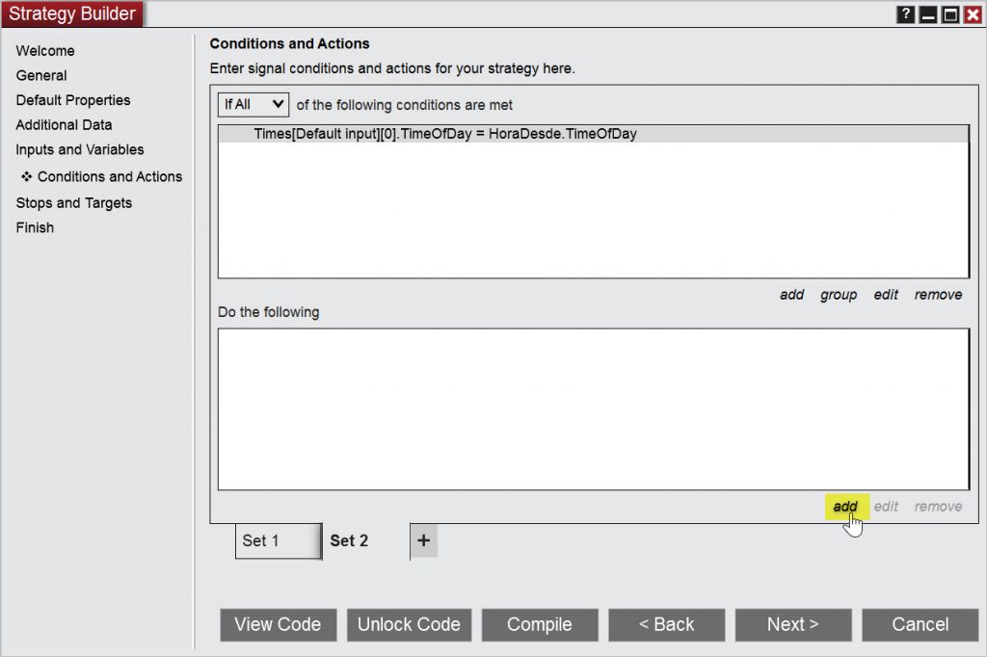This screenshot has width=987, height=657.
Task: Click add under the conditions list
Action: coord(792,295)
